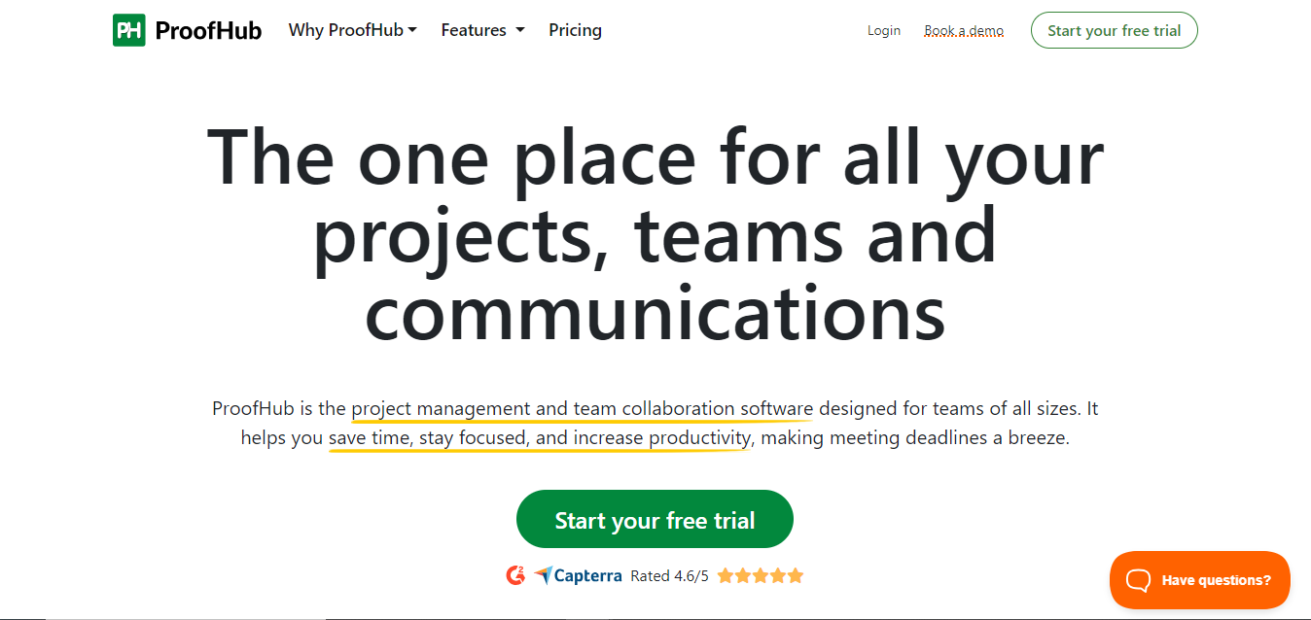The image size is (1311, 620).
Task: Click the underlined project management and team collaboration text
Action: click(x=582, y=408)
